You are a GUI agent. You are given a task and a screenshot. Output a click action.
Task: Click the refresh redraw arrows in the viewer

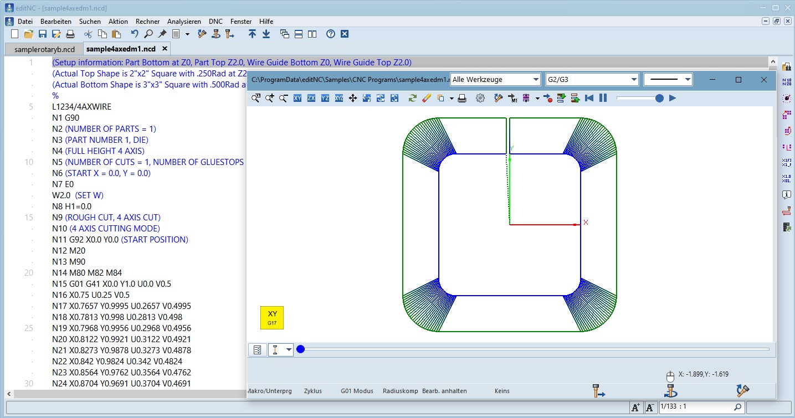point(412,98)
